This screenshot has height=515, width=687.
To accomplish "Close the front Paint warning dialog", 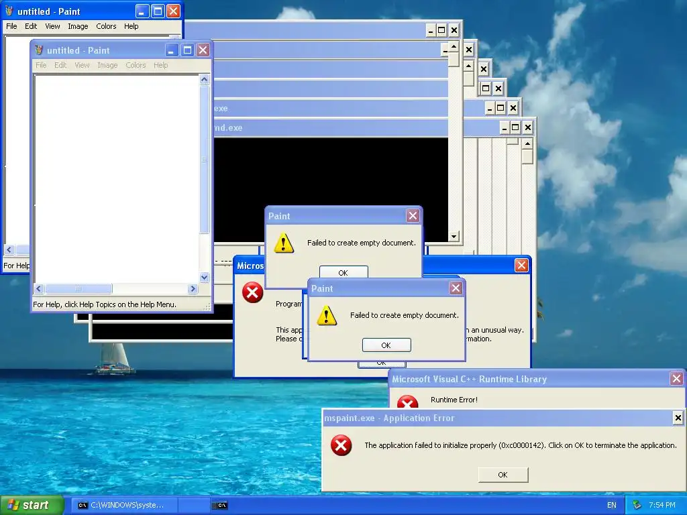I will coord(456,288).
